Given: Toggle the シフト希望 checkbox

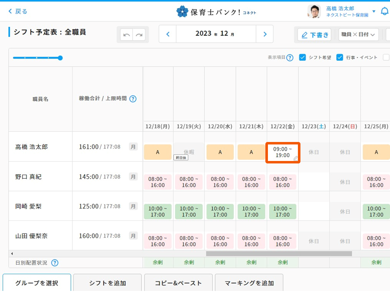Looking at the screenshot, I should 302,57.
